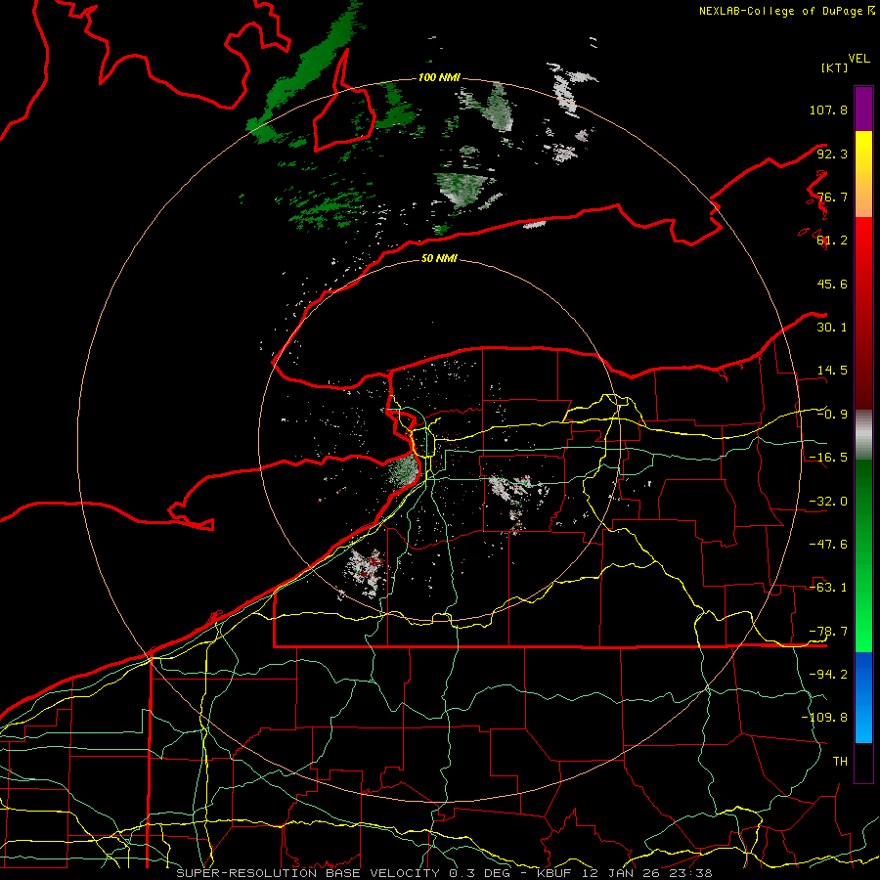This screenshot has height=880, width=880.
Task: Pick the red segment of the color bar
Action: coord(863,313)
